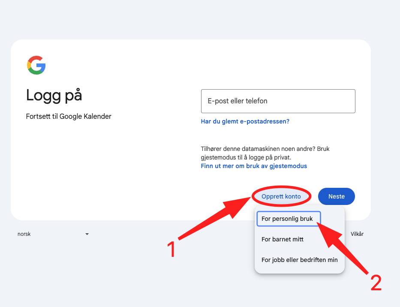The height and width of the screenshot is (307, 400).
Task: Click the Fortsett til Google Kalender text
Action: (69, 116)
